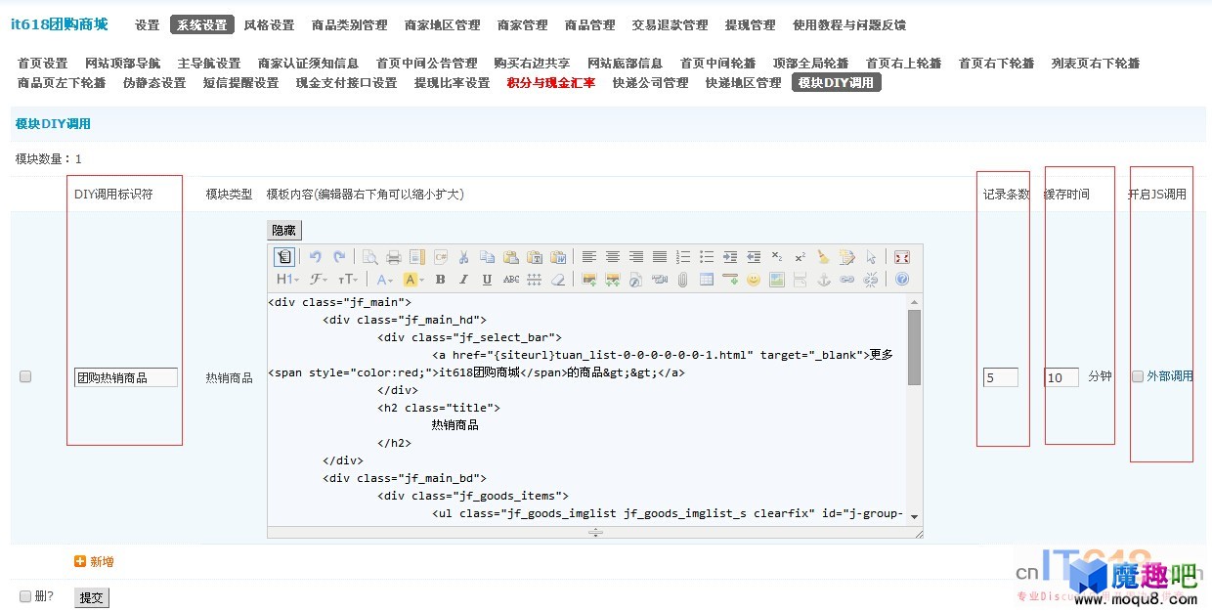This screenshot has height=612, width=1212.
Task: Apply italic formatting
Action: point(463,280)
